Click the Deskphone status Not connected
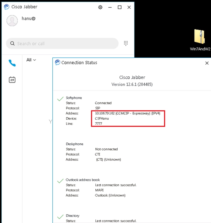211x223 pixels. [106, 149]
